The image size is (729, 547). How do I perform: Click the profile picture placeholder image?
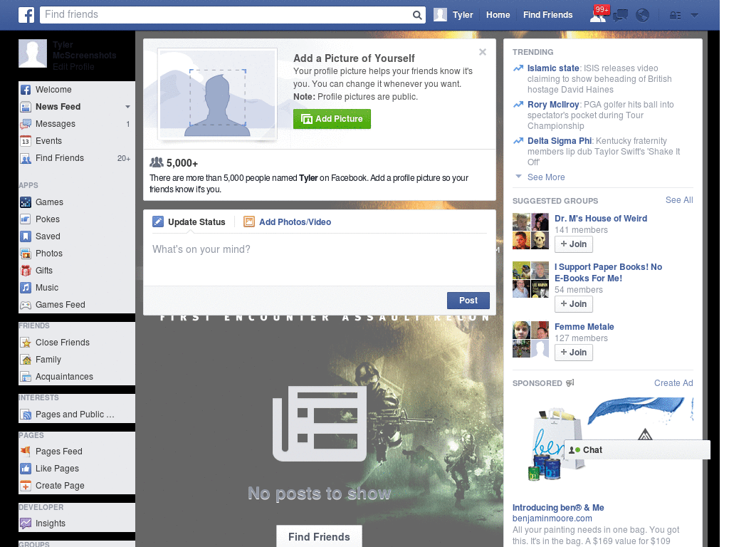pos(218,95)
